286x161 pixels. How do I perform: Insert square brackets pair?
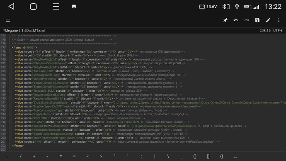(208, 156)
